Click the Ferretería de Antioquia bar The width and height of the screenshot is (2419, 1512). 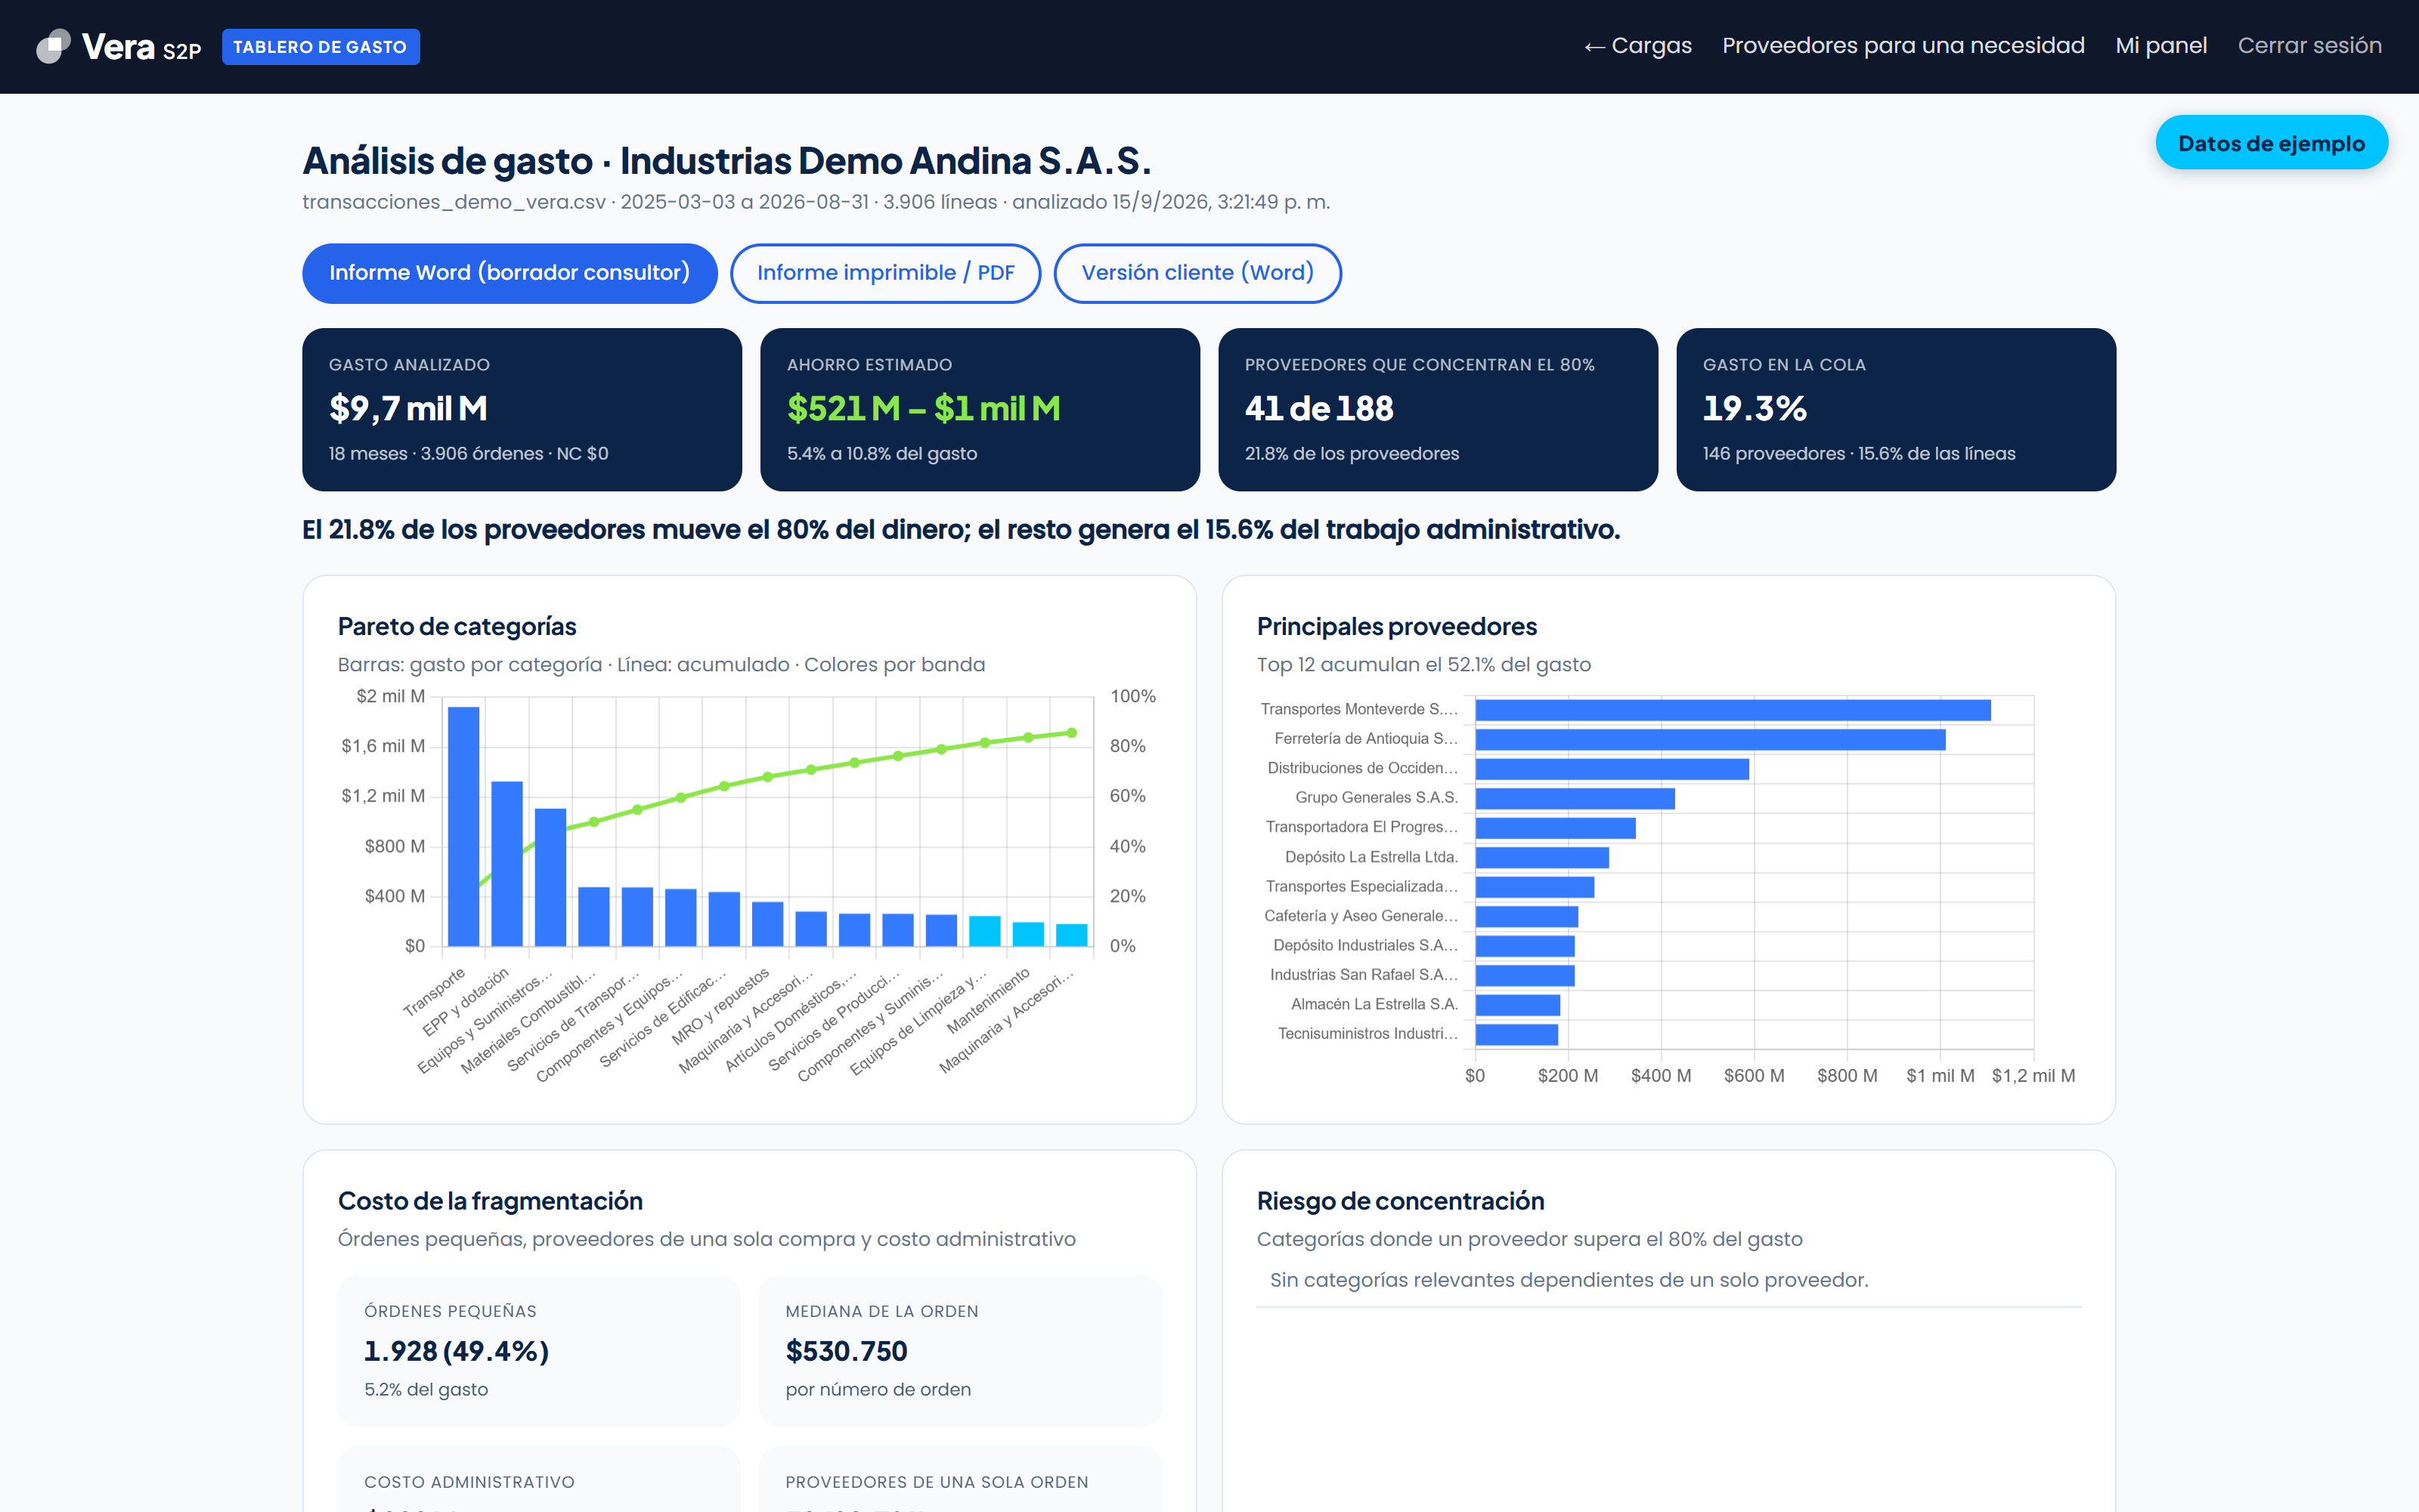pos(1710,740)
